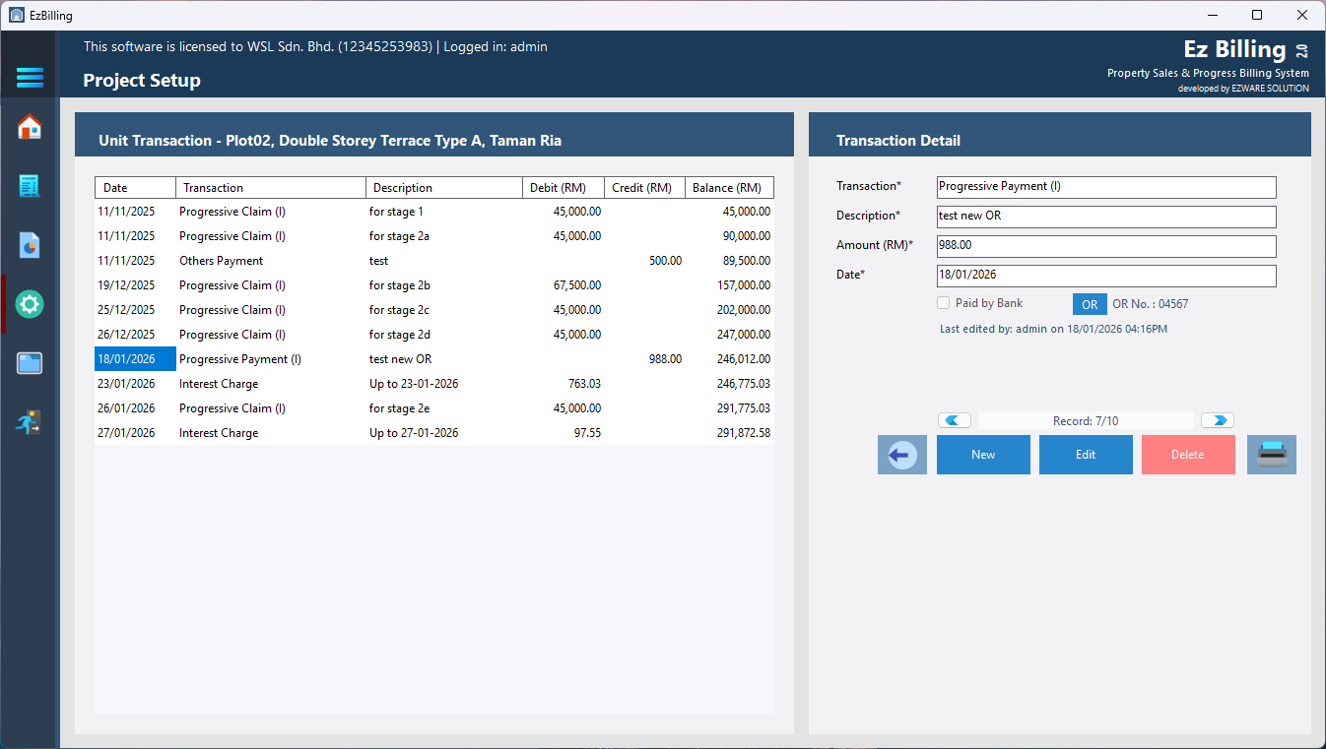Viewport: 1326px width, 749px height.
Task: Go to previous record arrow
Action: pos(955,420)
